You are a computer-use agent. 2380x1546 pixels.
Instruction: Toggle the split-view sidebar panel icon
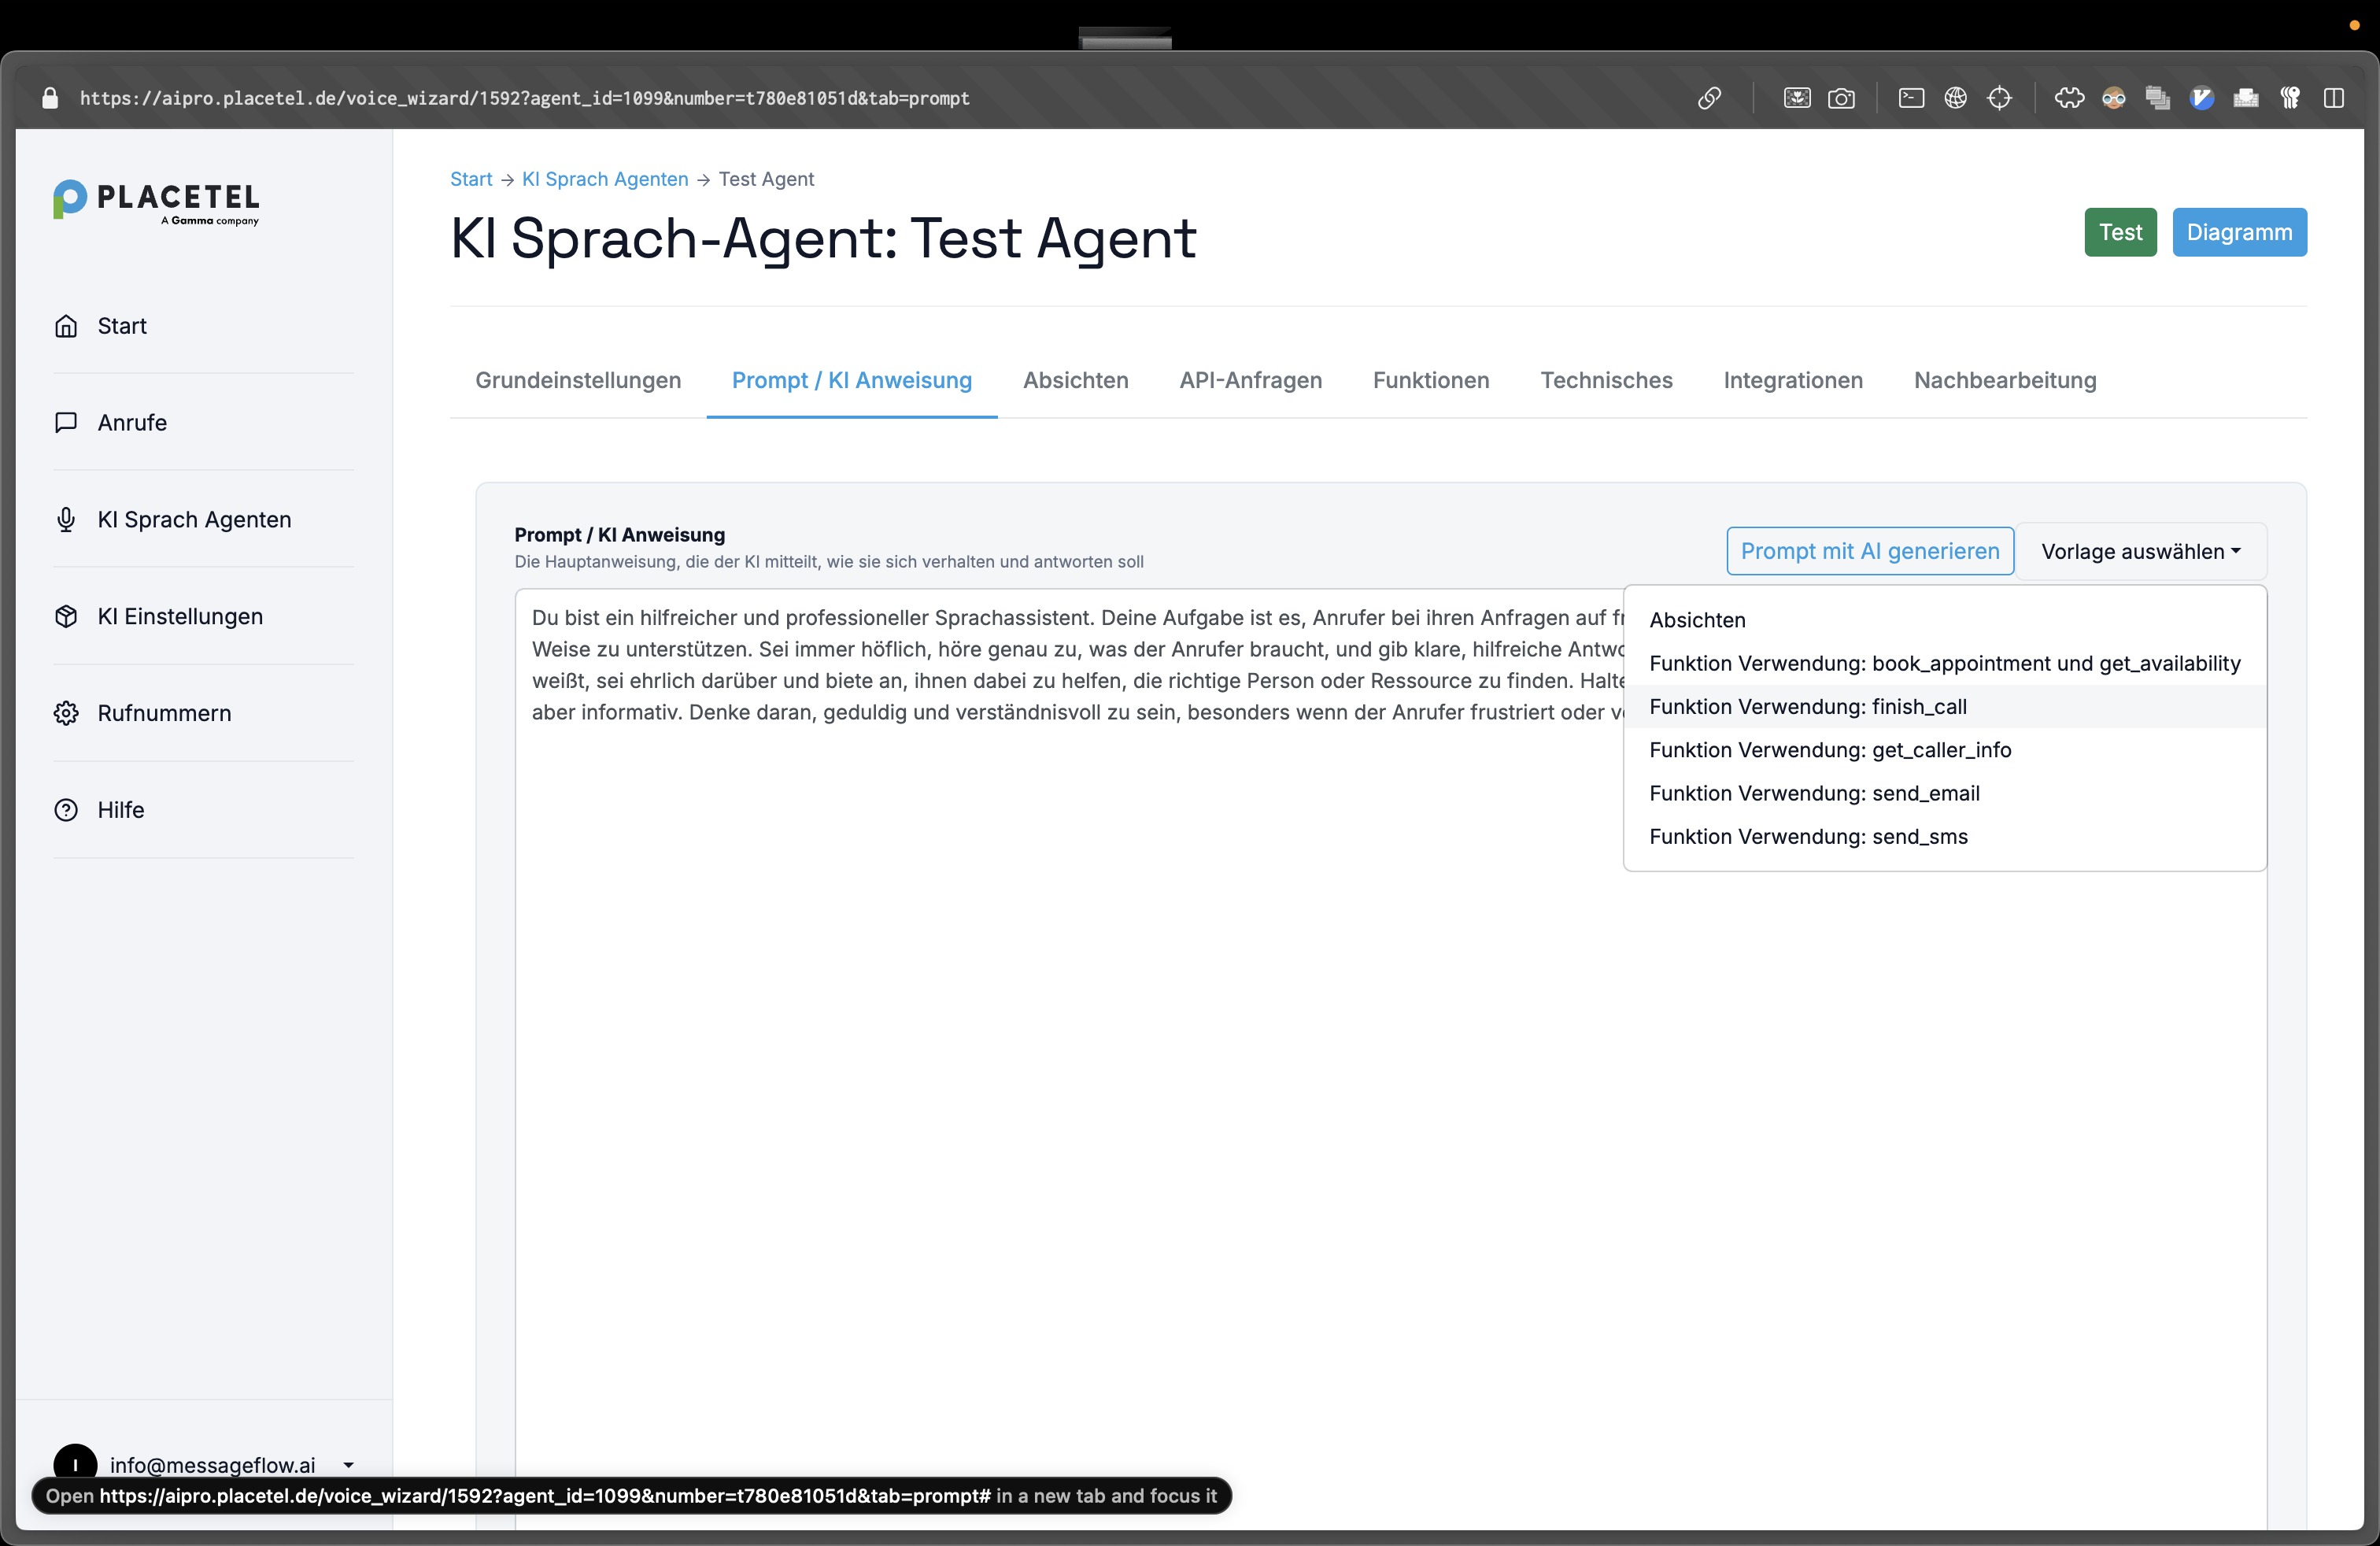2333,98
